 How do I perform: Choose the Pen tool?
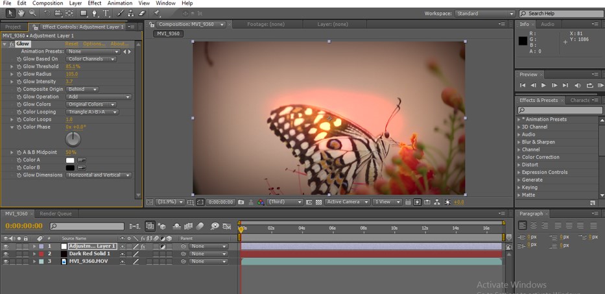(x=96, y=13)
